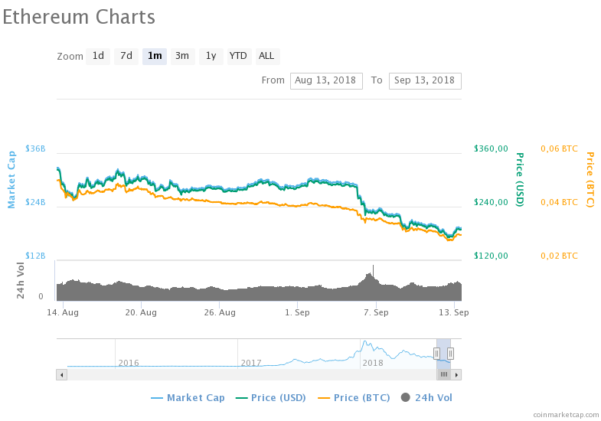601x421 pixels.
Task: Click the To date field Sep 13, 2018
Action: (425, 81)
